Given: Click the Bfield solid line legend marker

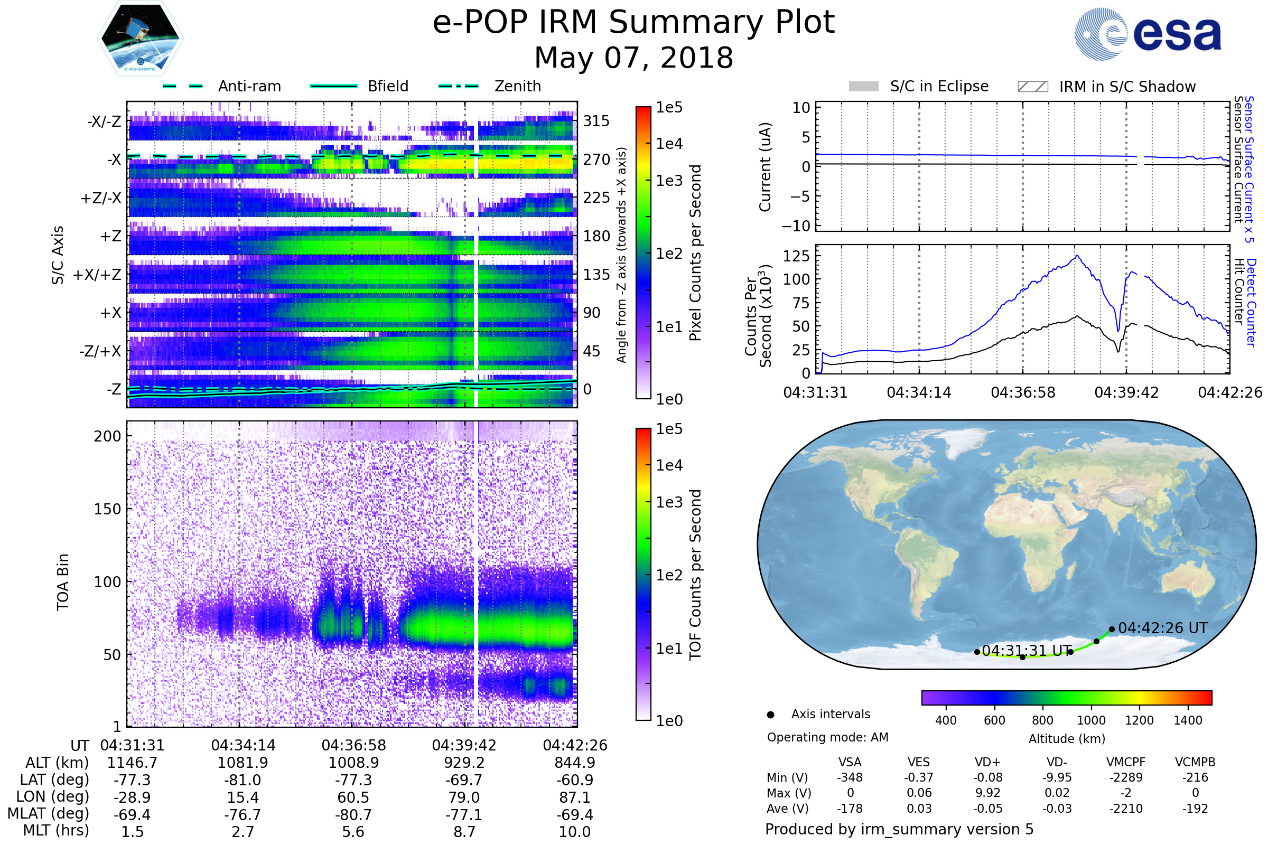Looking at the screenshot, I should tap(333, 86).
